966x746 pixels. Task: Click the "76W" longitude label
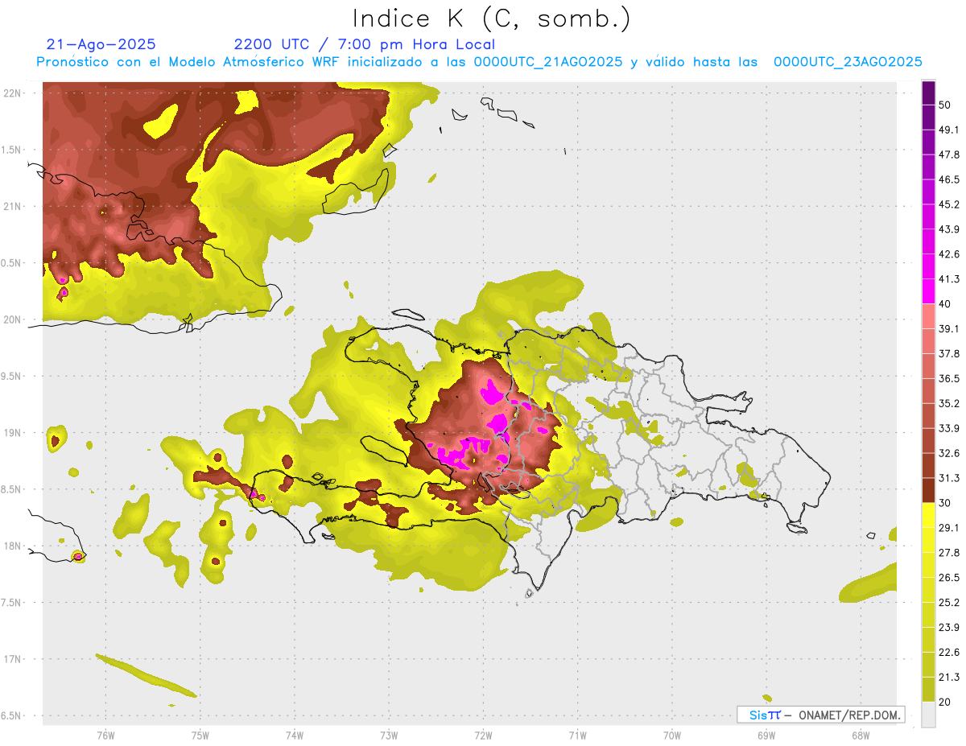(x=105, y=735)
